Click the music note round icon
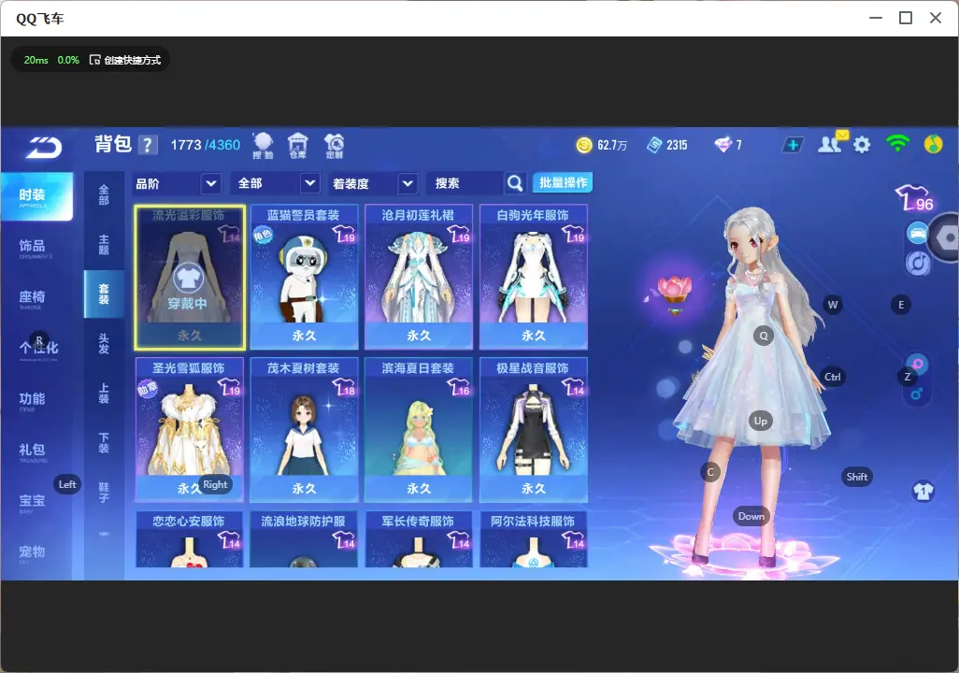Screen dimensions: 959x673 tap(918, 263)
